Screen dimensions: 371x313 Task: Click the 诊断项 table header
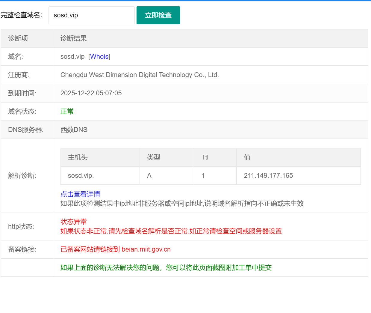(18, 38)
